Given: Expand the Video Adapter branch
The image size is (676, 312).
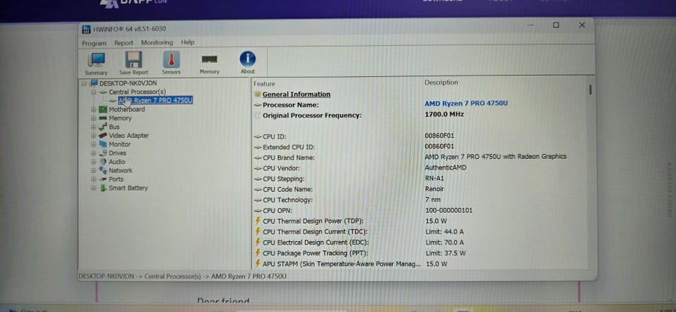Looking at the screenshot, I should [93, 136].
